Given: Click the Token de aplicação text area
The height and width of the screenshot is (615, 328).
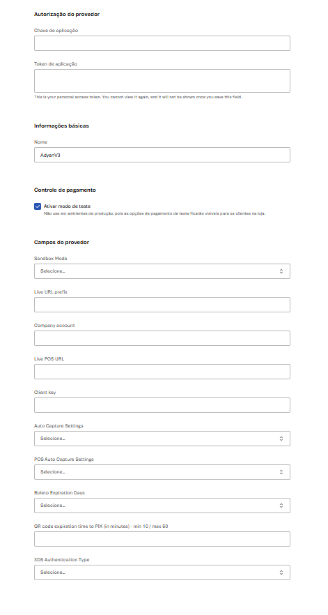Looking at the screenshot, I should pos(162,81).
